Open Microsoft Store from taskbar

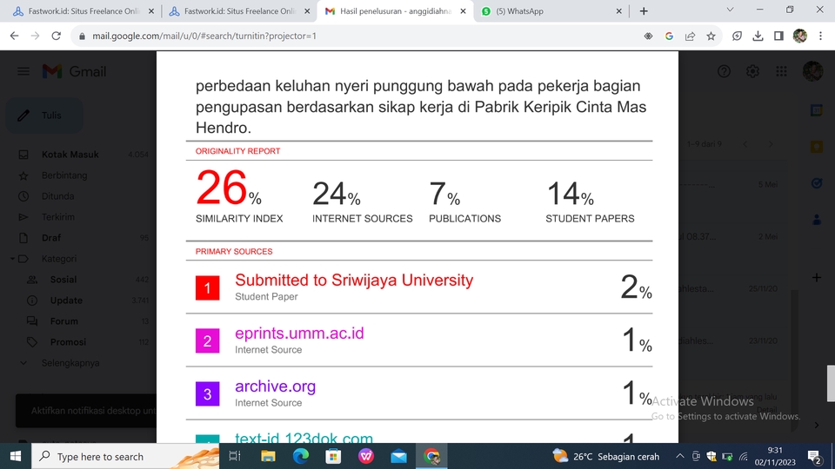333,456
